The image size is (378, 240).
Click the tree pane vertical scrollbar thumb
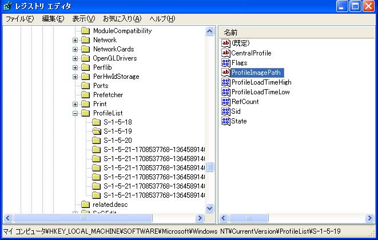tap(210, 167)
